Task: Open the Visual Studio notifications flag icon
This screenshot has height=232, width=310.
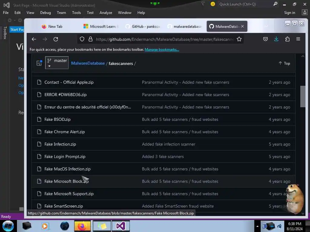Action: (x=203, y=4)
